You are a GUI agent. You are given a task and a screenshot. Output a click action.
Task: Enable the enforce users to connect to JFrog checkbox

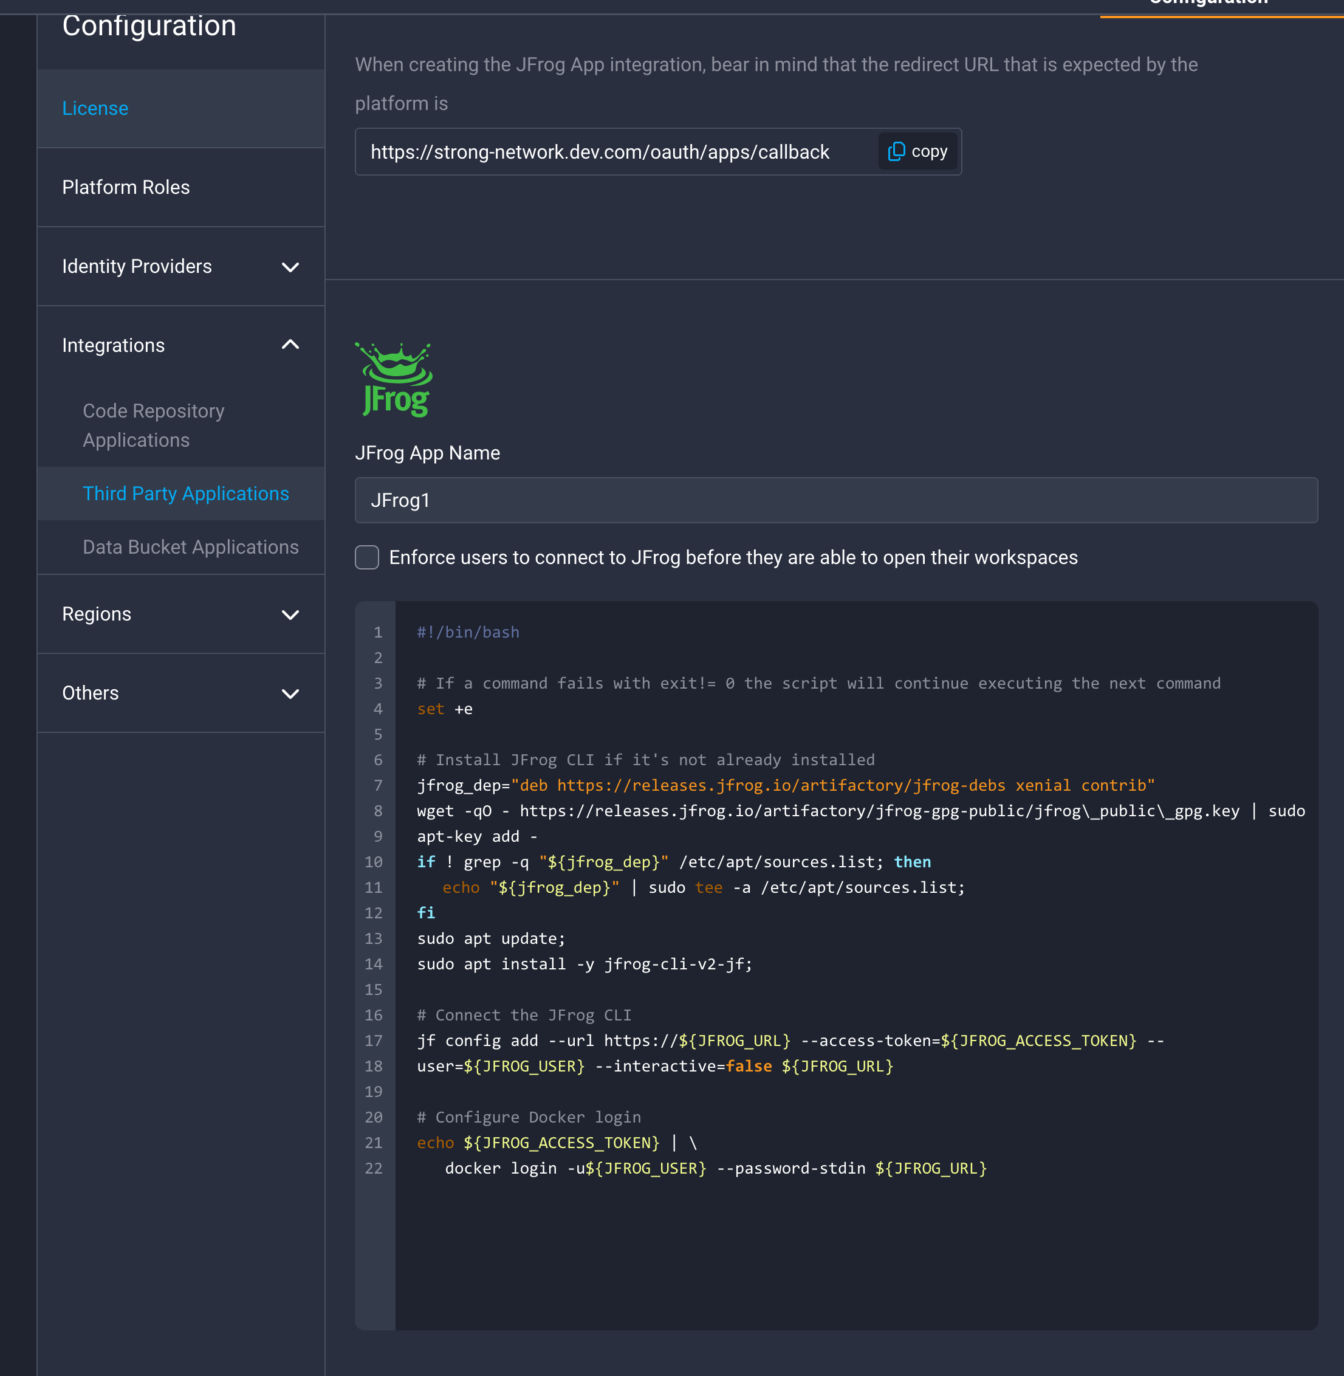pyautogui.click(x=367, y=557)
